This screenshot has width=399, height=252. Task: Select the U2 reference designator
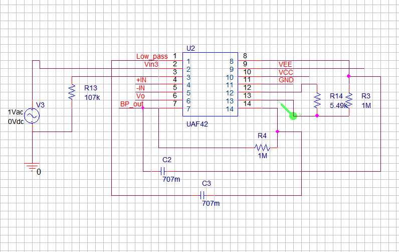[190, 48]
